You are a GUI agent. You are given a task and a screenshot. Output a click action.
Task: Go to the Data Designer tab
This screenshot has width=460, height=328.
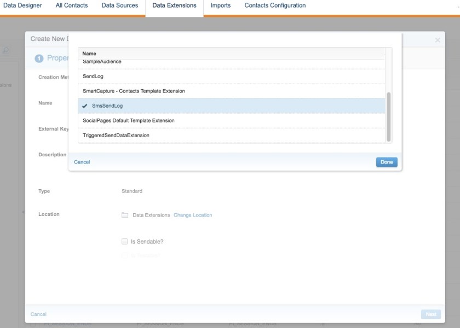pyautogui.click(x=22, y=5)
